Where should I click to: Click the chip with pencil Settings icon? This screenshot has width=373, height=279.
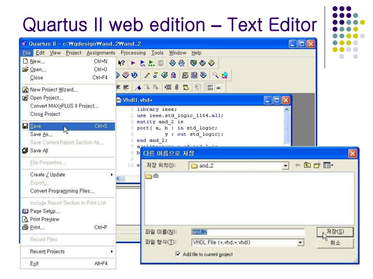click(164, 75)
